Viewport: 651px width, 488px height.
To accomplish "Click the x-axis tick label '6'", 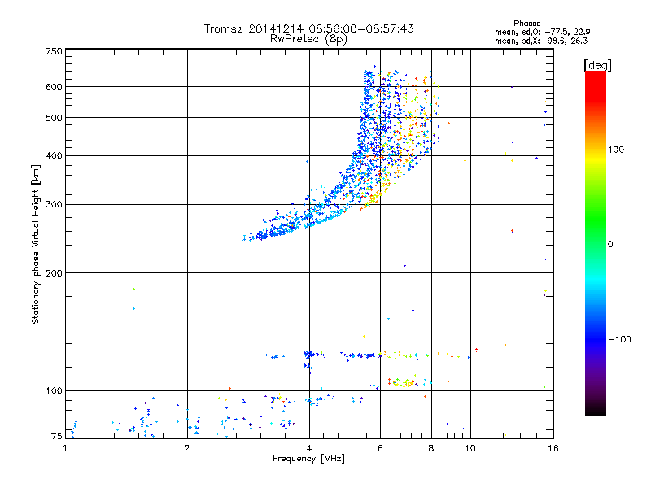I will 380,448.
